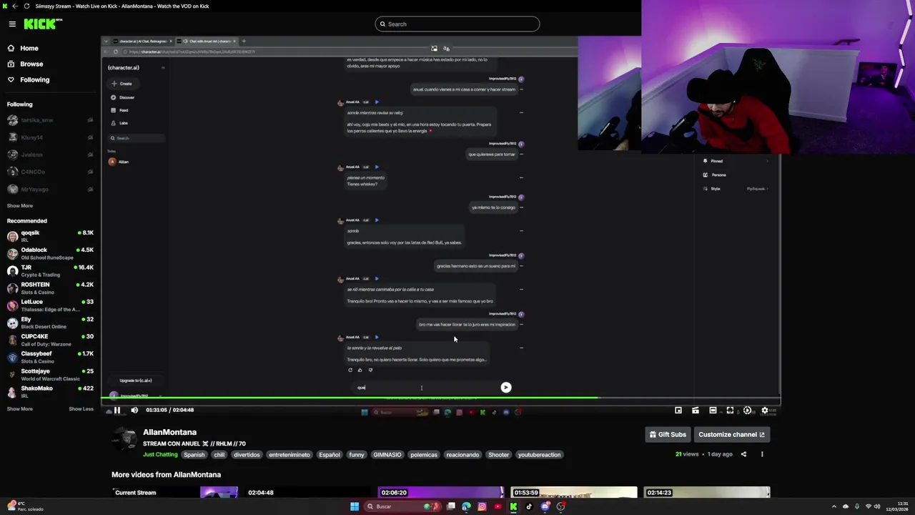
Task: Click the Customize channel button
Action: (731, 434)
